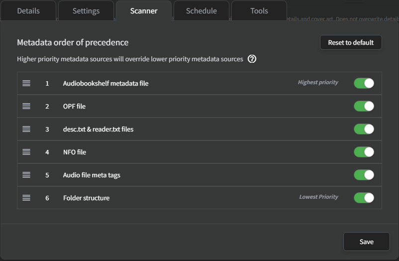The image size is (399, 261).
Task: Select the Scanner tab
Action: 144,11
